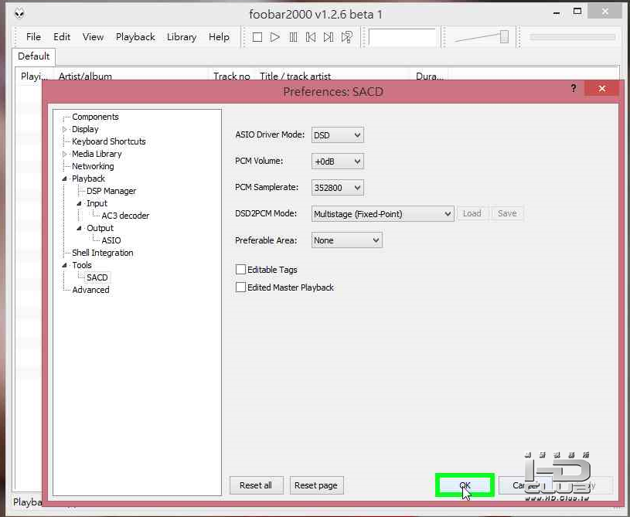Viewport: 630px width, 517px height.
Task: Click the Reset all button
Action: pos(256,485)
